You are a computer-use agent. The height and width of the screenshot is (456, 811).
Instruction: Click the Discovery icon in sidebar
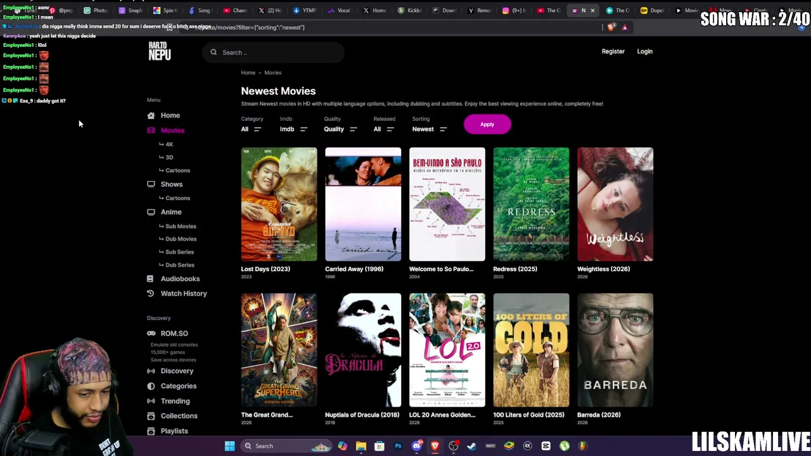tap(151, 371)
